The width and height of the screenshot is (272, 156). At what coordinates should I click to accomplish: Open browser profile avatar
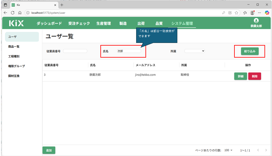252,13
